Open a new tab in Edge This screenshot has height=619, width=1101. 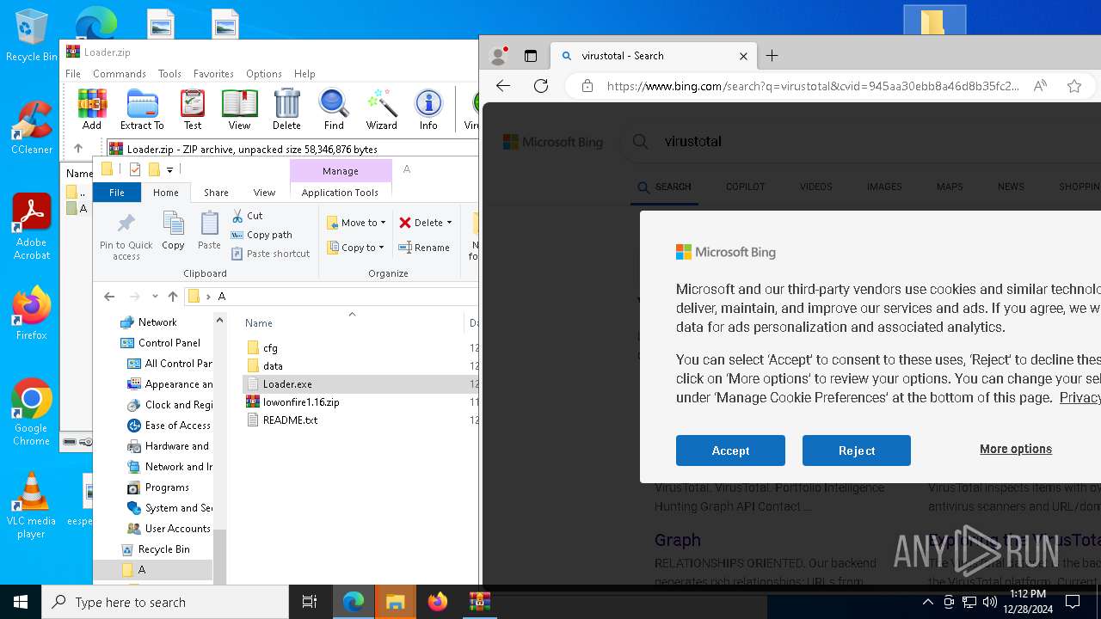(772, 56)
